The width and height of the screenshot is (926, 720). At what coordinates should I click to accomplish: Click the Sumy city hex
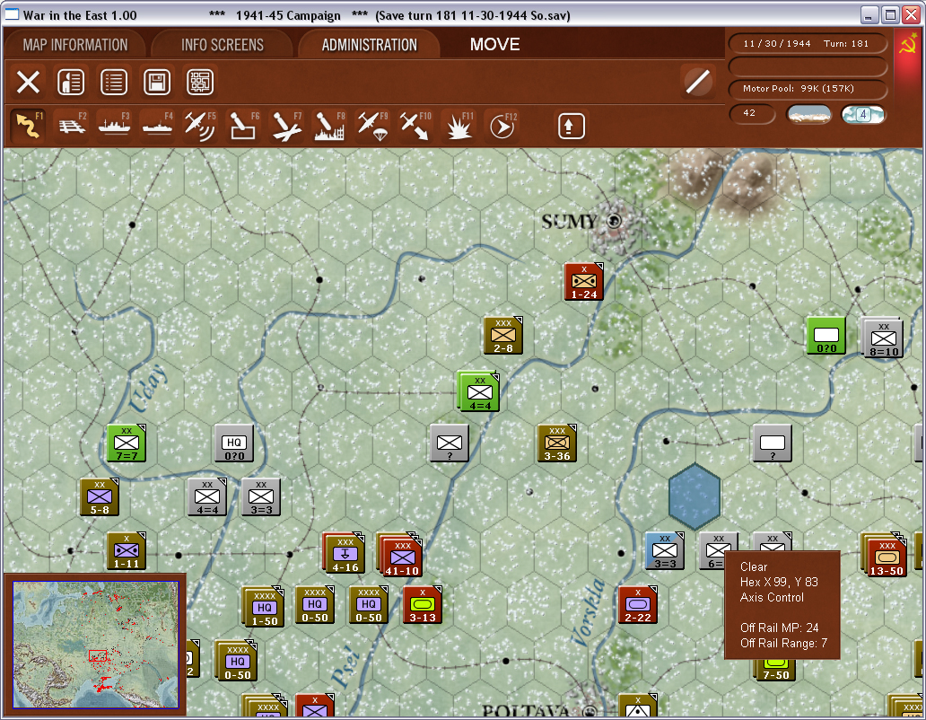pyautogui.click(x=615, y=222)
